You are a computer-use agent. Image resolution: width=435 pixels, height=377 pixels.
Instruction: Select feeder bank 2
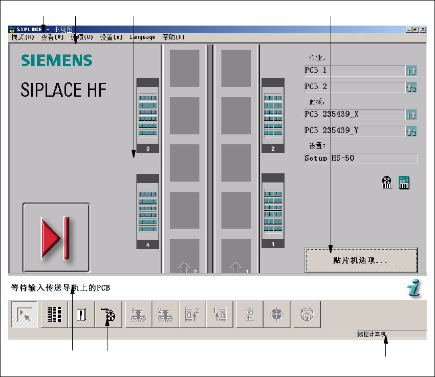tap(273, 115)
